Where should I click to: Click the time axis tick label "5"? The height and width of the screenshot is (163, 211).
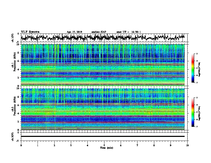coord(104,145)
